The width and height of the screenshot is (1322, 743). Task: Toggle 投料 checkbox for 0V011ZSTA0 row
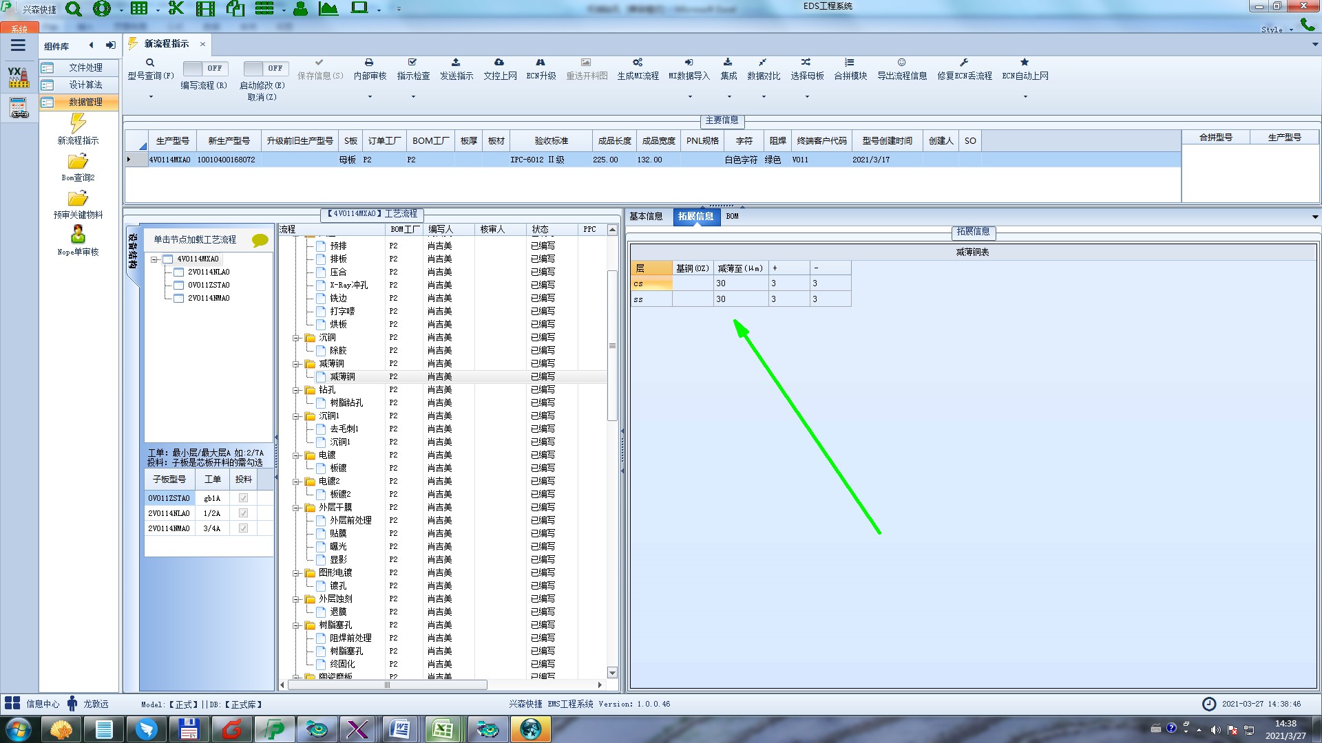[243, 498]
